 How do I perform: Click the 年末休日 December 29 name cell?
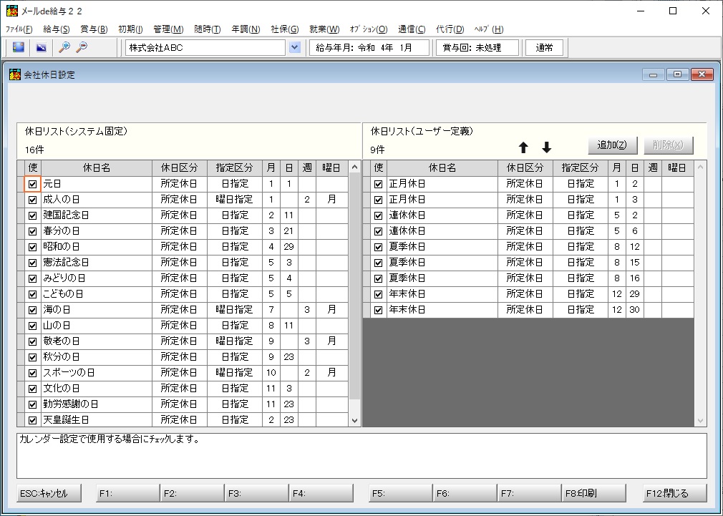[x=442, y=294]
